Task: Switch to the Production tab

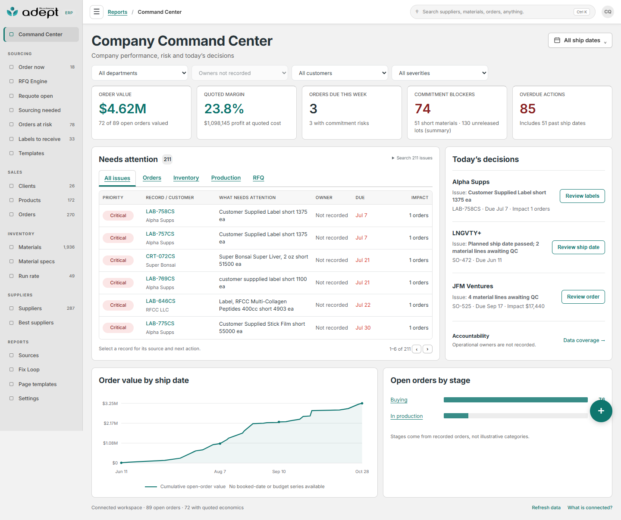Action: 226,178
